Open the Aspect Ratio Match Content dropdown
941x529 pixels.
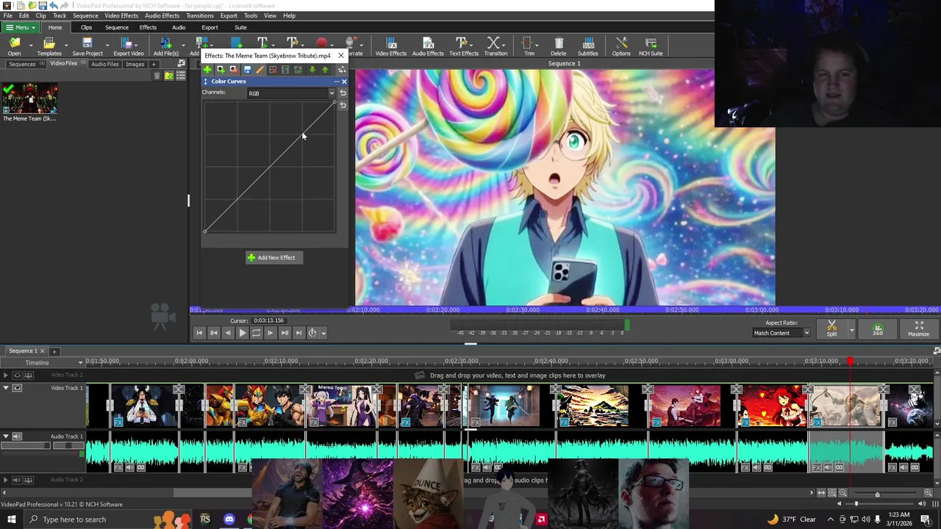coord(781,333)
